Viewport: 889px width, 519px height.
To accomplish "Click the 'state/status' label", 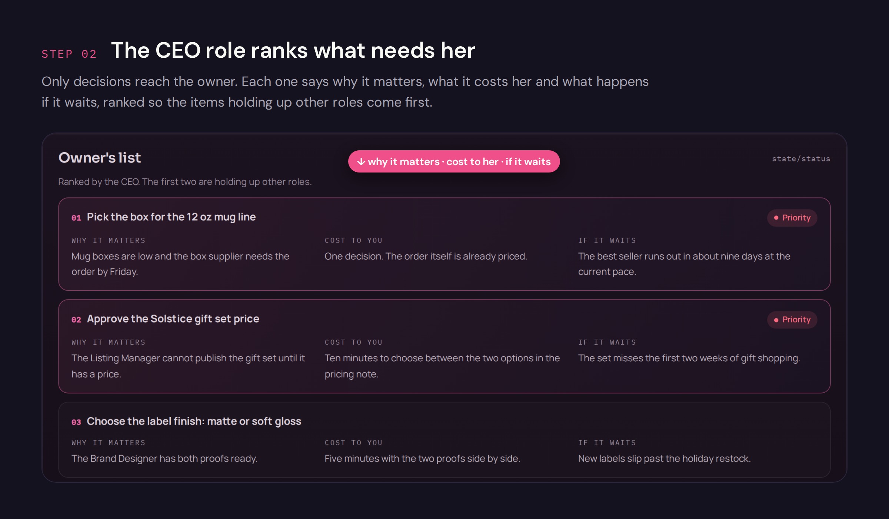I will [x=801, y=159].
